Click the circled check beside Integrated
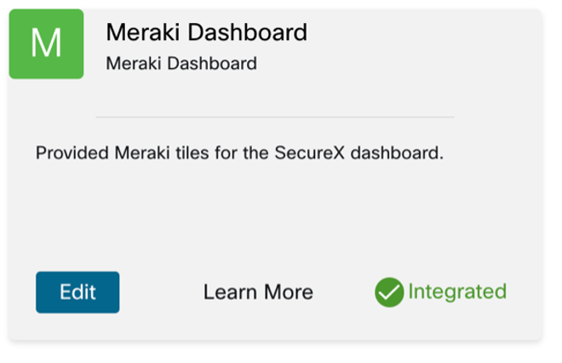The image size is (562, 363). pos(388,292)
